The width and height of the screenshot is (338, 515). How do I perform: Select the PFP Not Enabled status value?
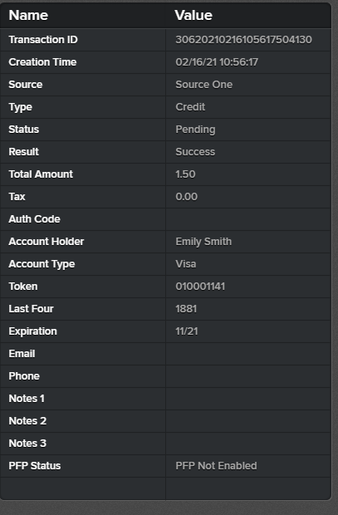point(216,466)
